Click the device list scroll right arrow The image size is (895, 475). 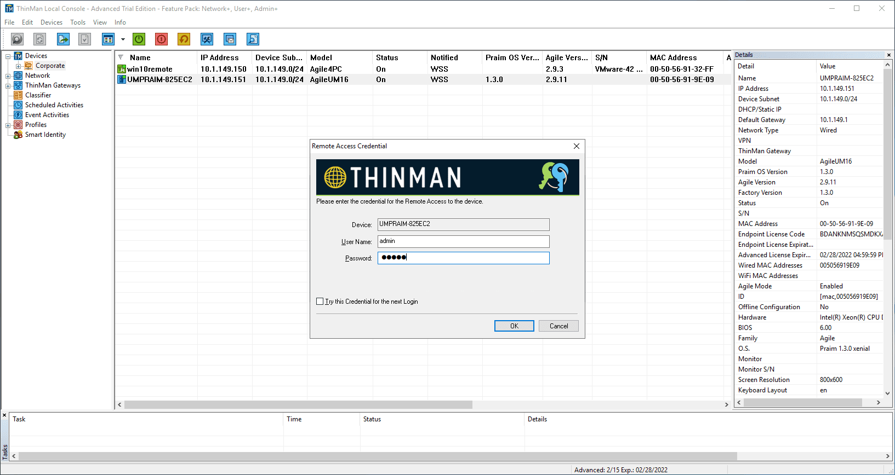(727, 404)
